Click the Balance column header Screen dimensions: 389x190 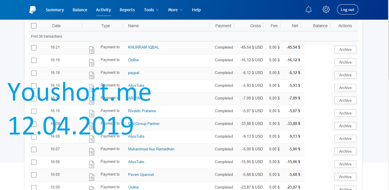tap(320, 26)
